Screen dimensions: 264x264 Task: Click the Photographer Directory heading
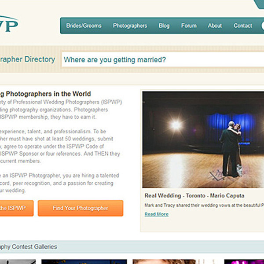27,59
